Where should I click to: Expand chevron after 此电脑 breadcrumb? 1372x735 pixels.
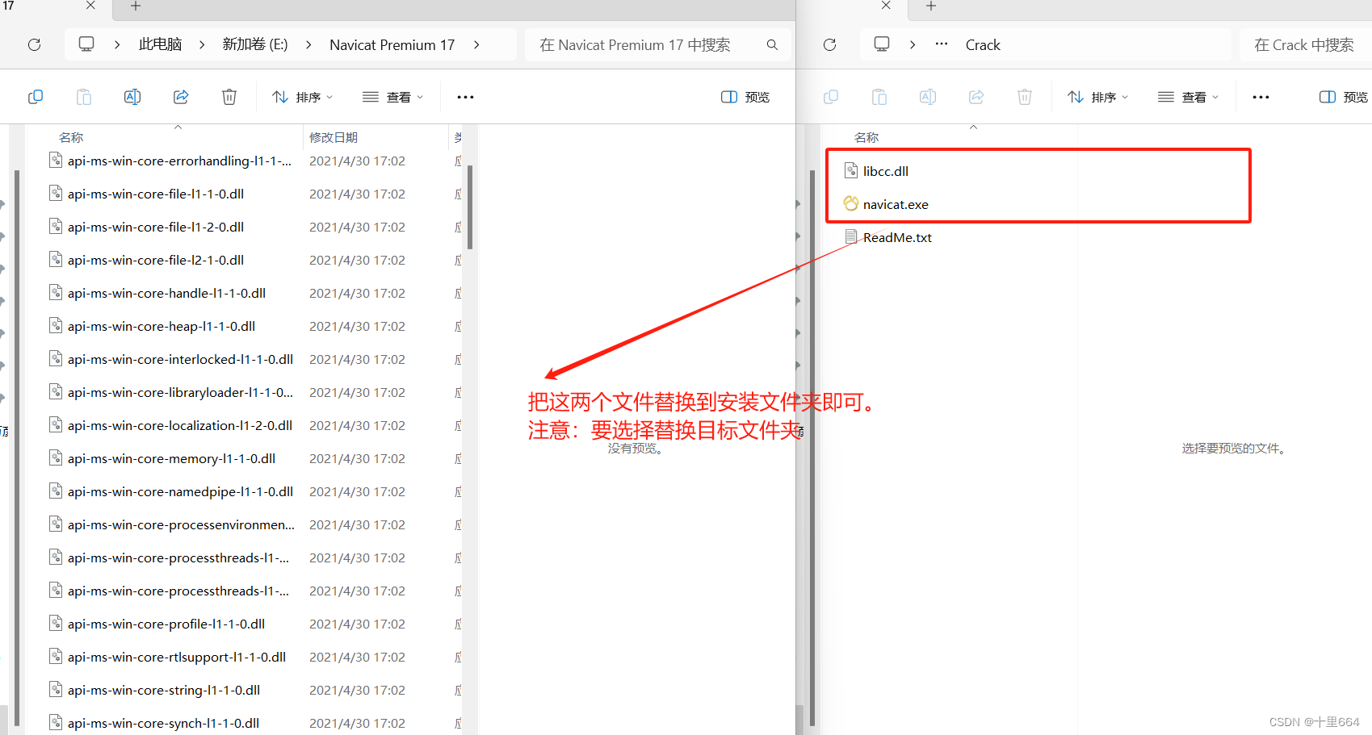pyautogui.click(x=202, y=44)
